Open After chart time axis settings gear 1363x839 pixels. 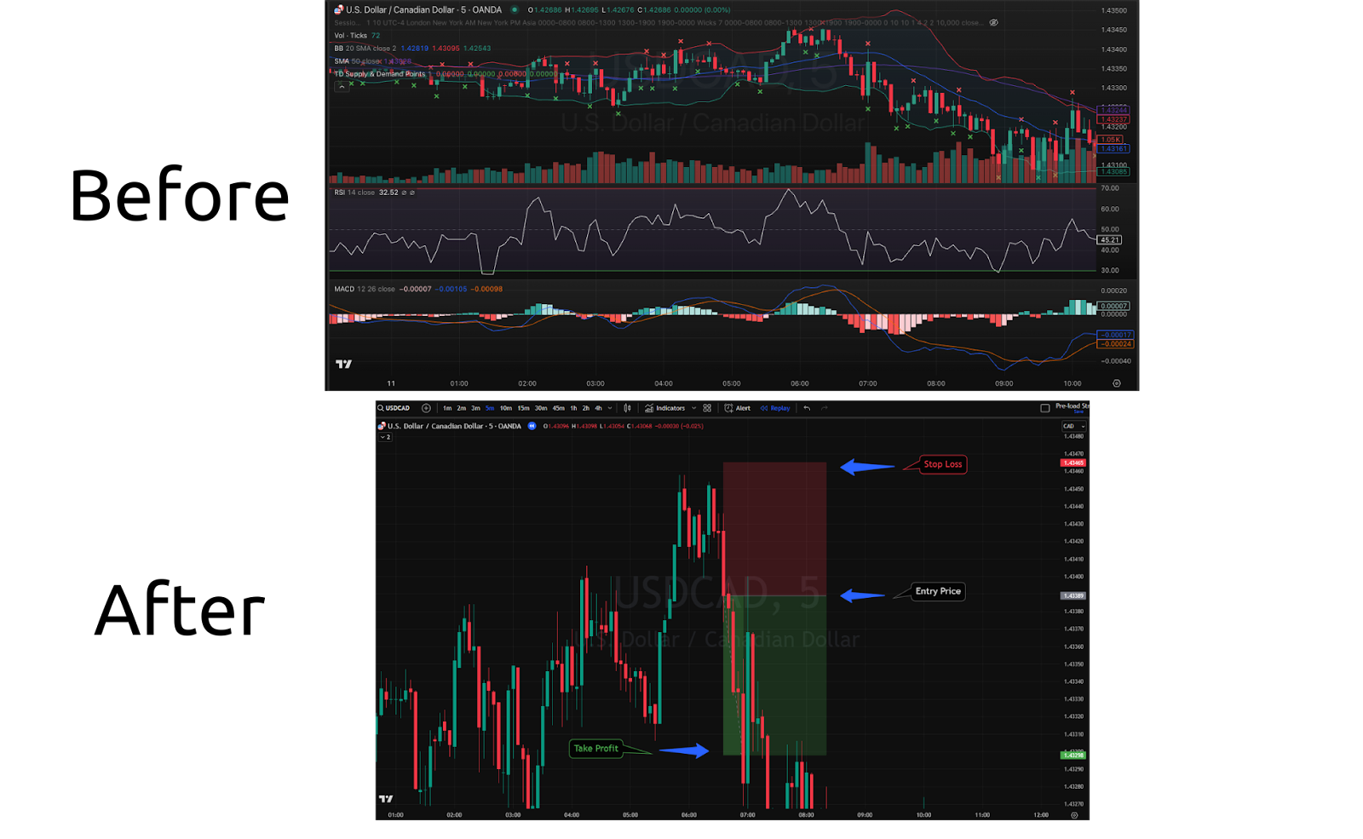coord(1074,815)
